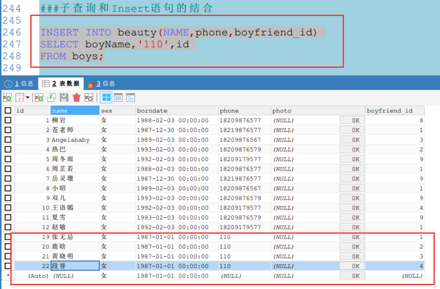Click the name cell 岳灵珊
The width and height of the screenshot is (440, 289).
point(75,178)
